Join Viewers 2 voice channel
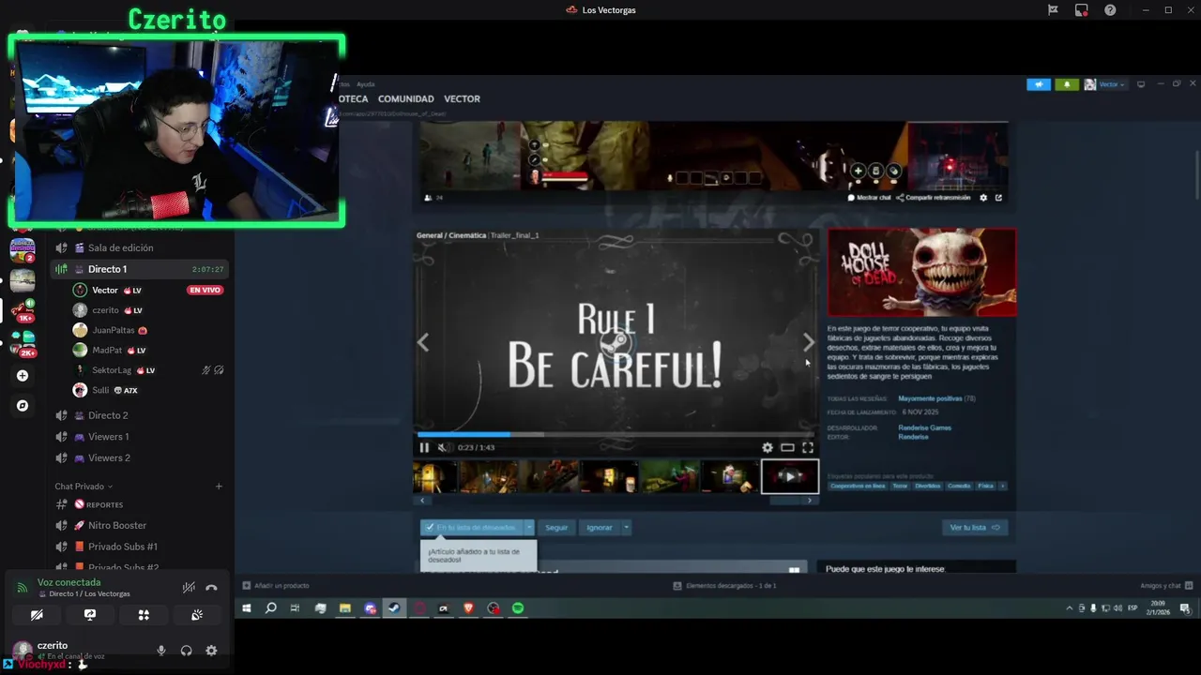 139,457
